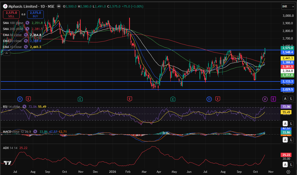
Task: Click the purple 72.06 RSI axis label
Action: click(286, 106)
